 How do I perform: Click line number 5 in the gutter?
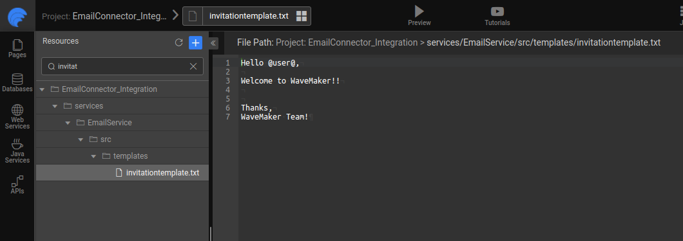pyautogui.click(x=227, y=99)
